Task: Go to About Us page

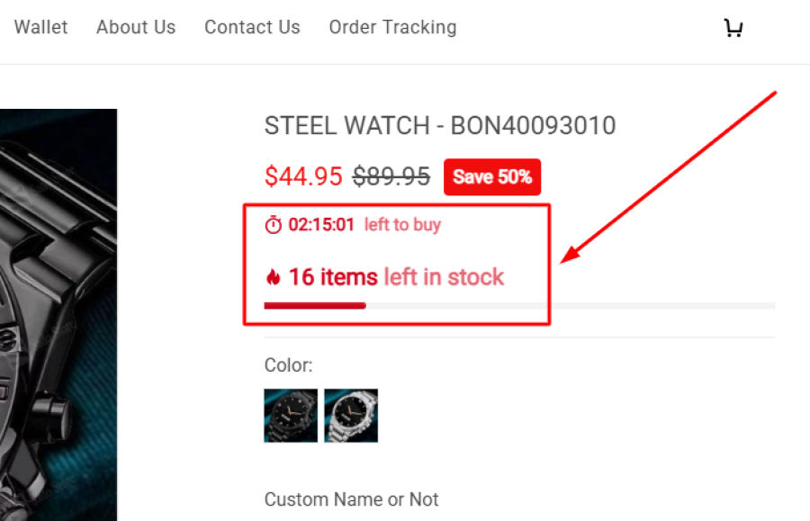Action: 136,27
